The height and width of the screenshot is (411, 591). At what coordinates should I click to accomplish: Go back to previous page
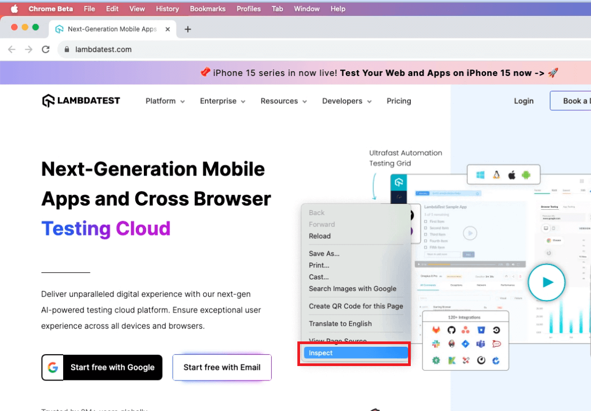(12, 49)
